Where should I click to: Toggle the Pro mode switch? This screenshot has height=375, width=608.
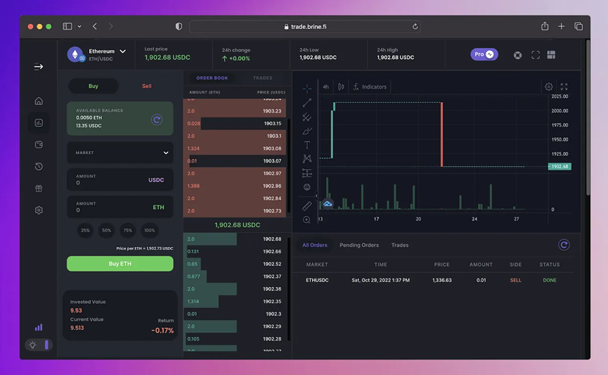click(x=484, y=54)
